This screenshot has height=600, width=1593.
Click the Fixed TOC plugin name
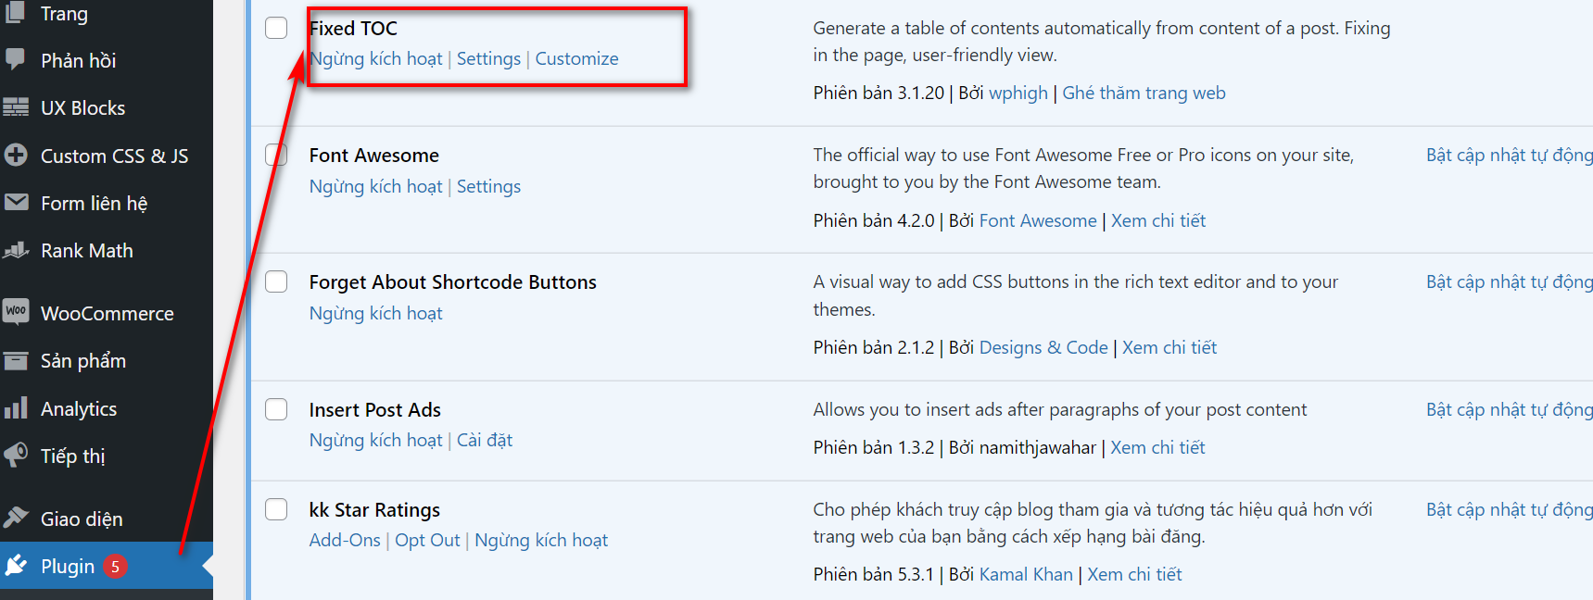pos(353,28)
